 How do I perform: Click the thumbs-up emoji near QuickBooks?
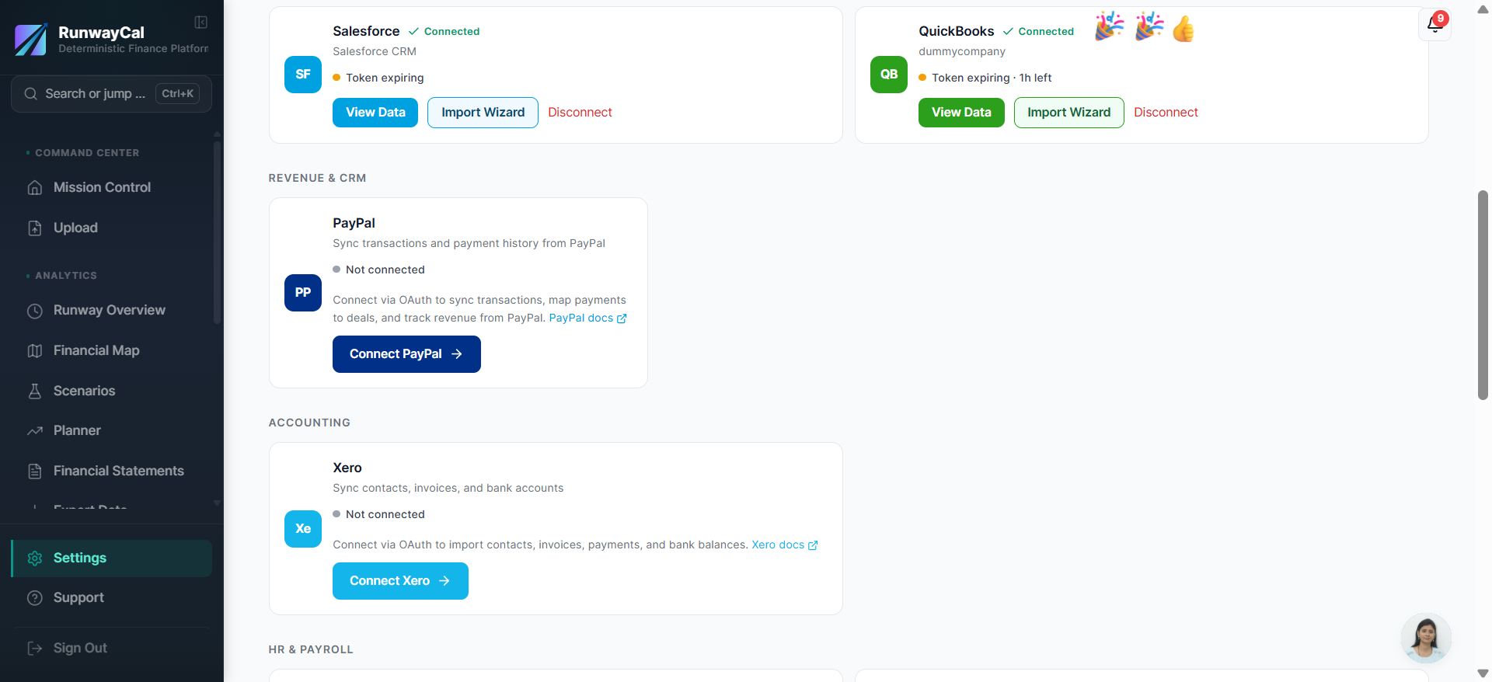[1183, 29]
